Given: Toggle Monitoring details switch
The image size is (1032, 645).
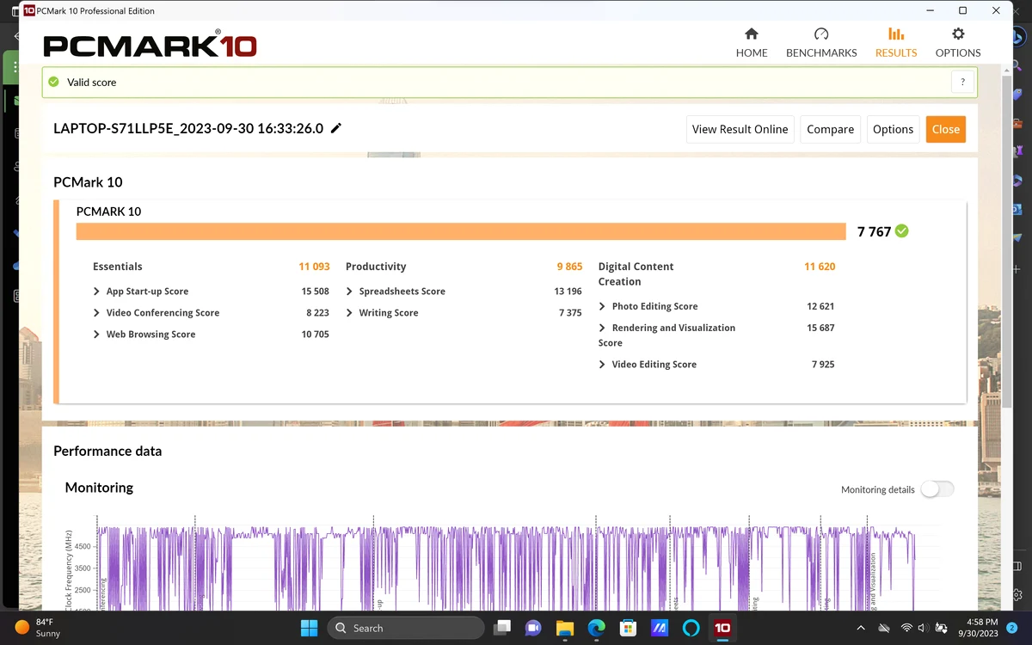Looking at the screenshot, I should (x=937, y=489).
